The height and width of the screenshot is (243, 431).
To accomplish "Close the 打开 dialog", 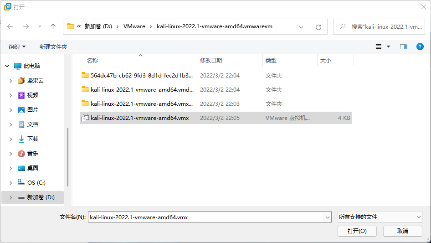I will 424,7.
